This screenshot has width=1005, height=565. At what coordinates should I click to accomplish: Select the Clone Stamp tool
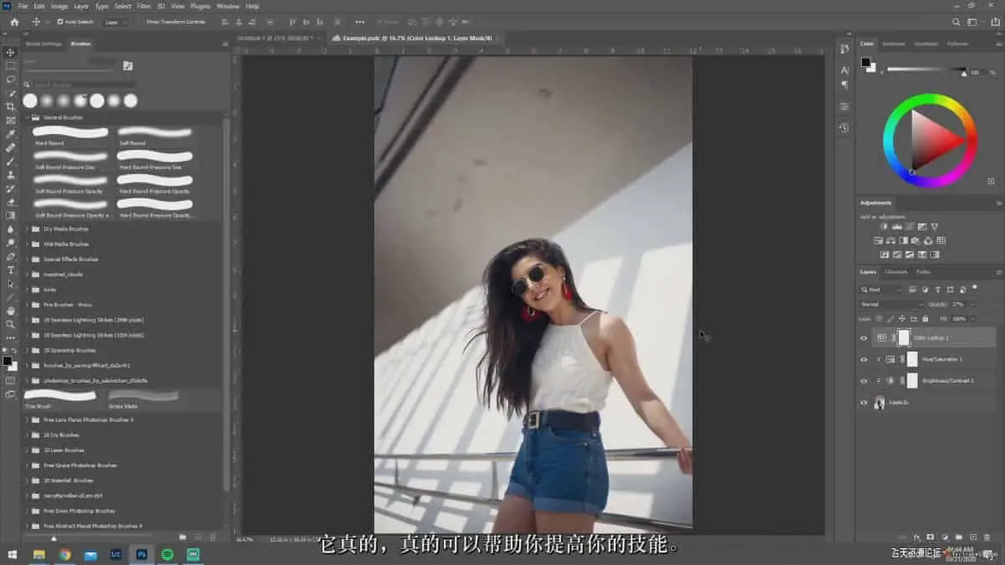point(11,174)
